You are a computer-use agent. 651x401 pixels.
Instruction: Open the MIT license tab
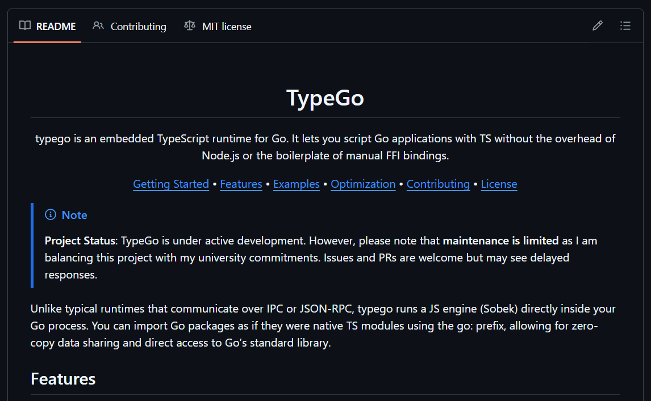point(226,26)
